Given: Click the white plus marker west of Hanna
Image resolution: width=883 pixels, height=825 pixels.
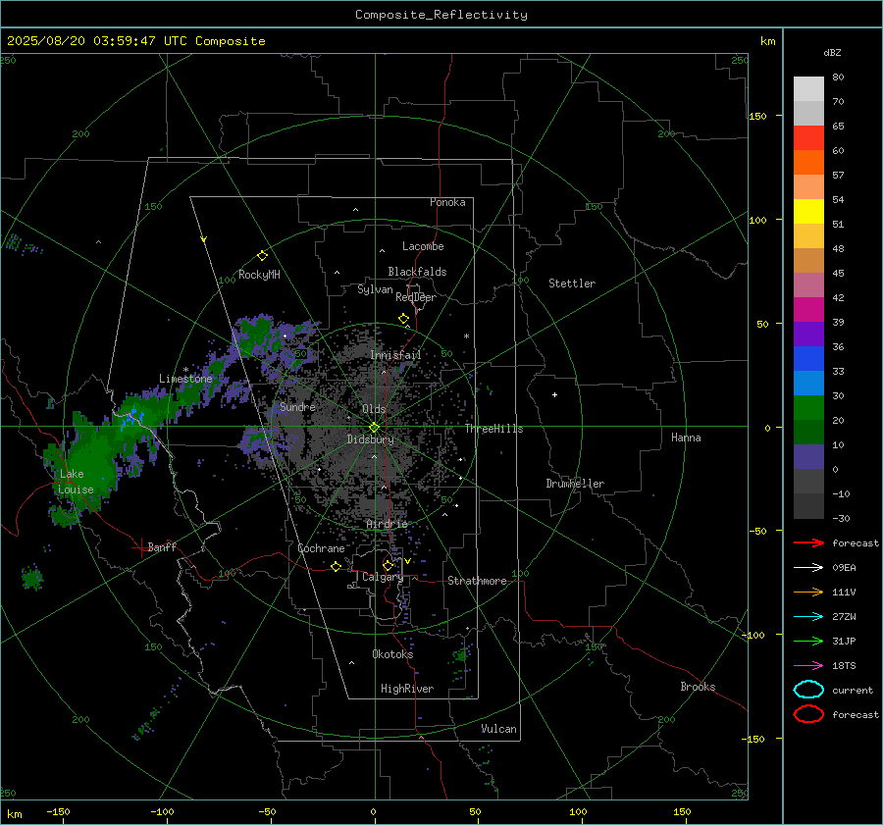Looking at the screenshot, I should pyautogui.click(x=554, y=394).
